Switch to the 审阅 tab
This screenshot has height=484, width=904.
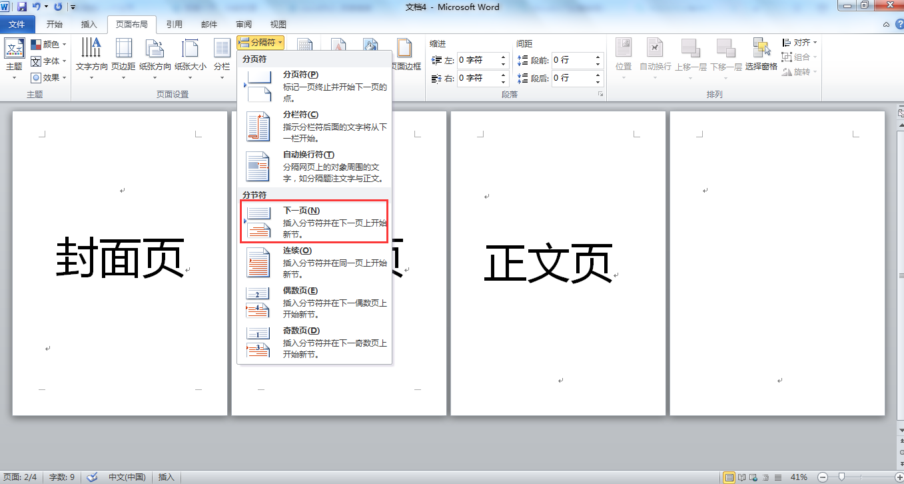[244, 25]
